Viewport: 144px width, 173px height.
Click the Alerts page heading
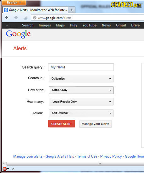coord(20,48)
